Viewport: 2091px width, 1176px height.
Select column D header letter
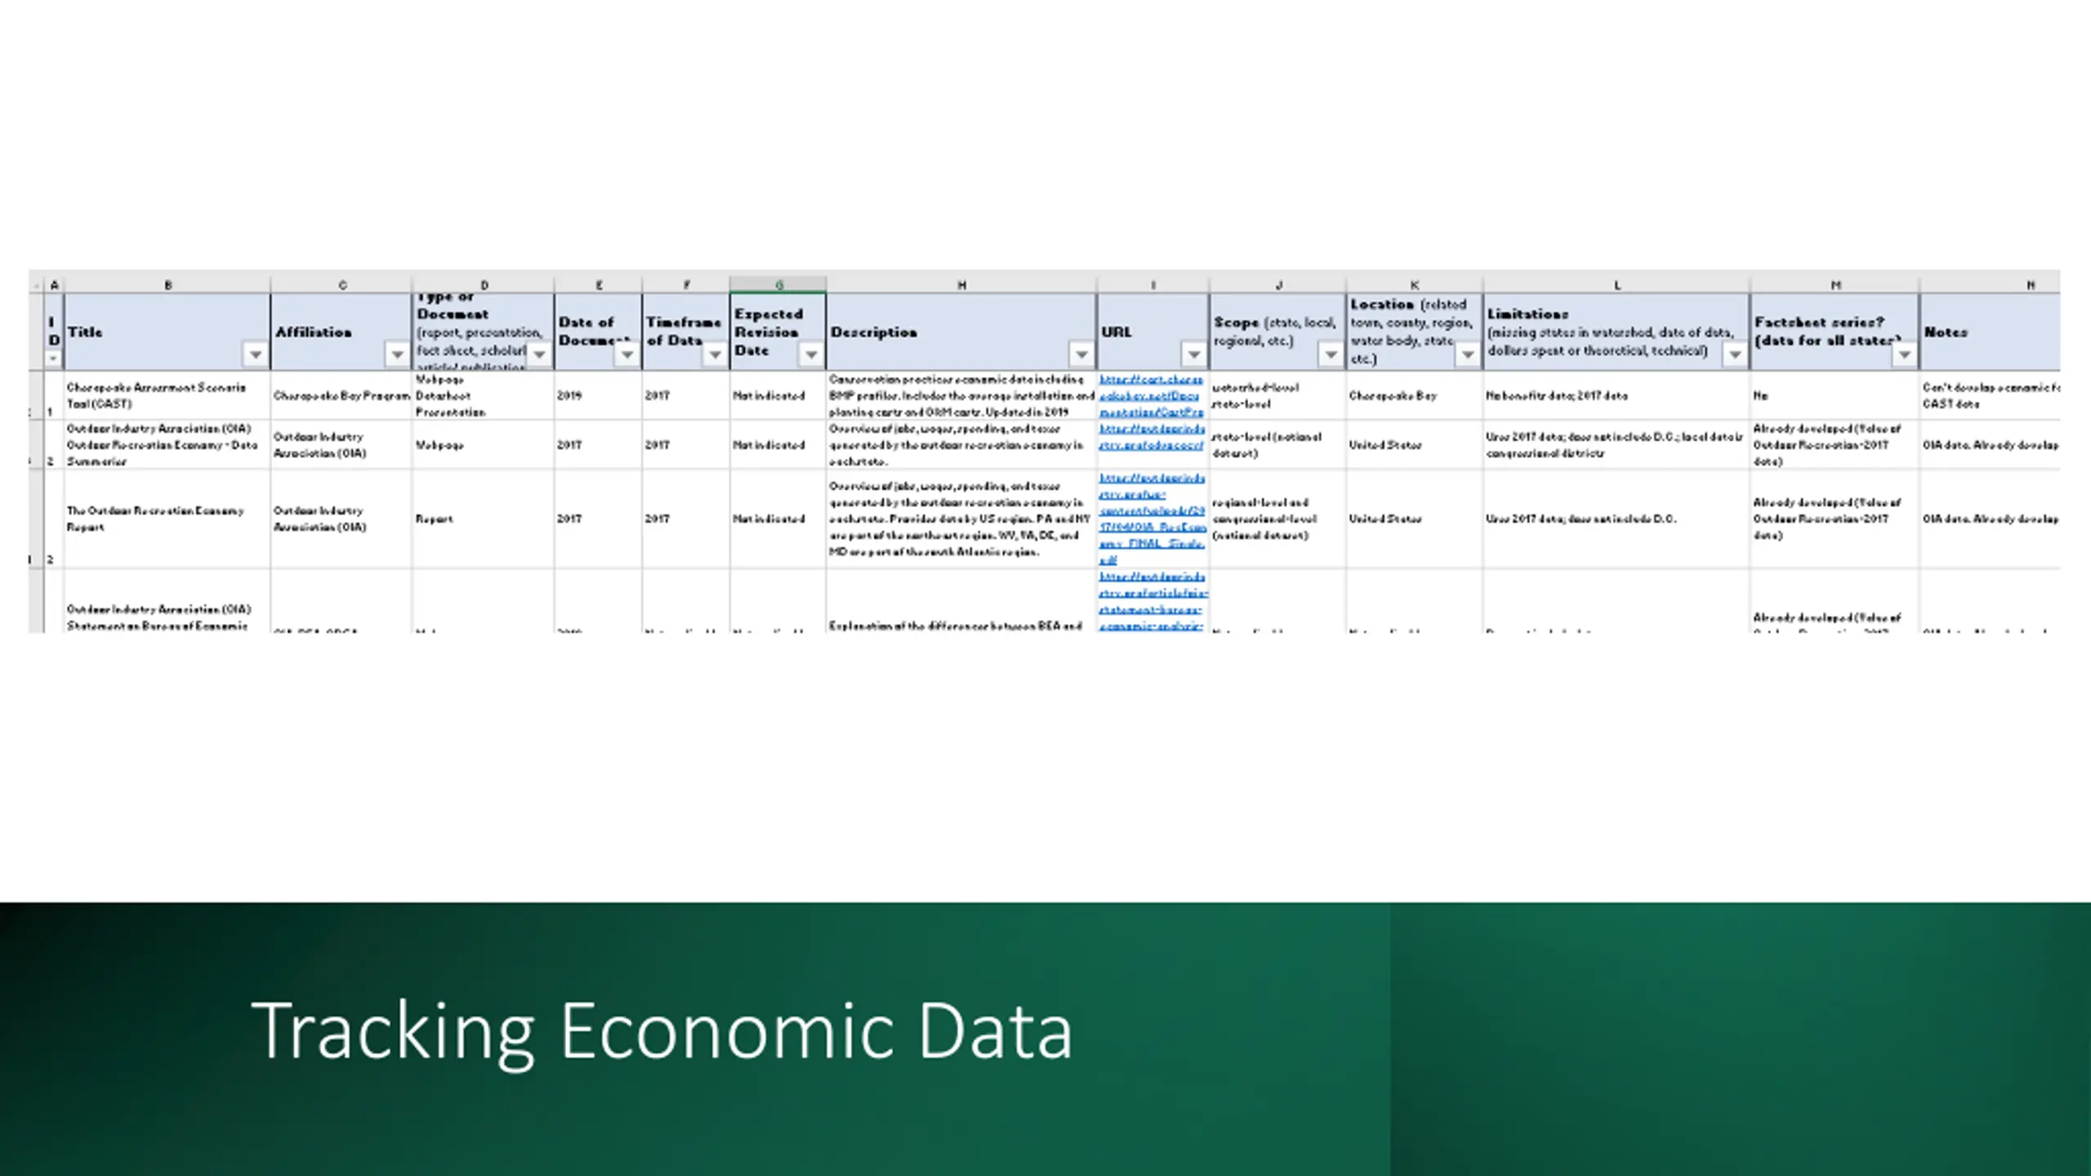coord(484,285)
